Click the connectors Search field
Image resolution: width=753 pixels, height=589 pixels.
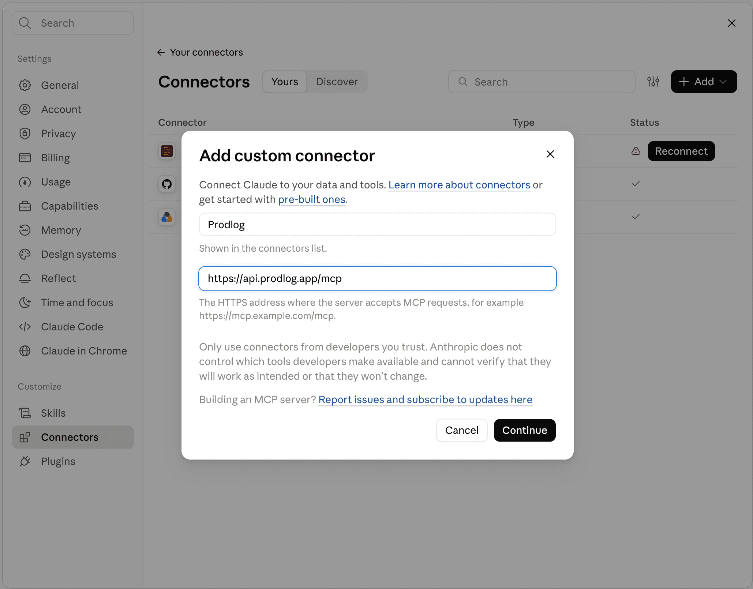542,82
